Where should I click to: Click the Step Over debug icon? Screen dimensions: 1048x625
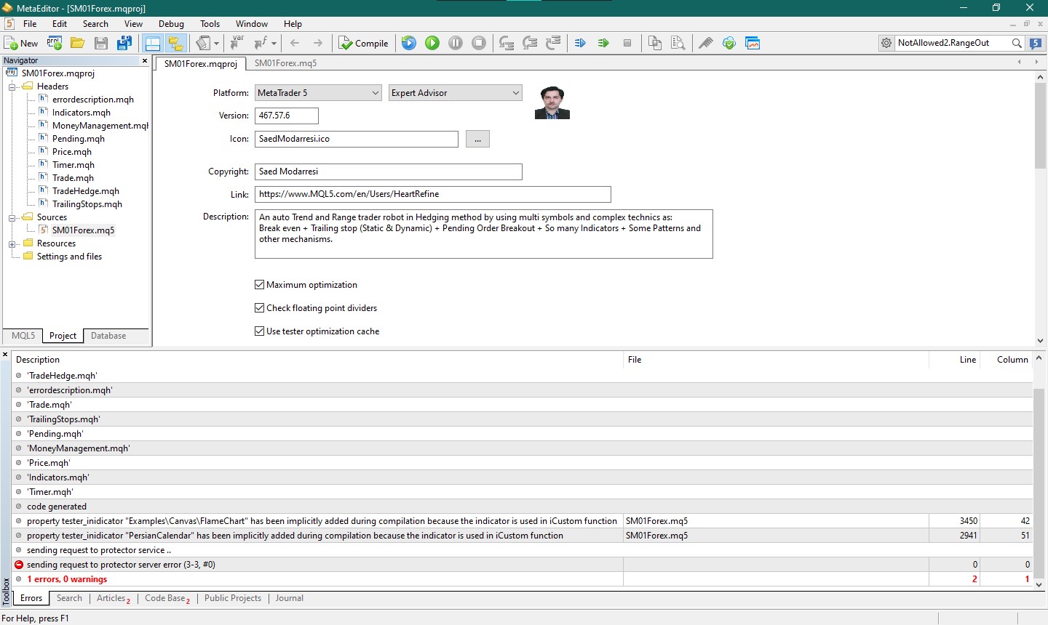(x=530, y=43)
